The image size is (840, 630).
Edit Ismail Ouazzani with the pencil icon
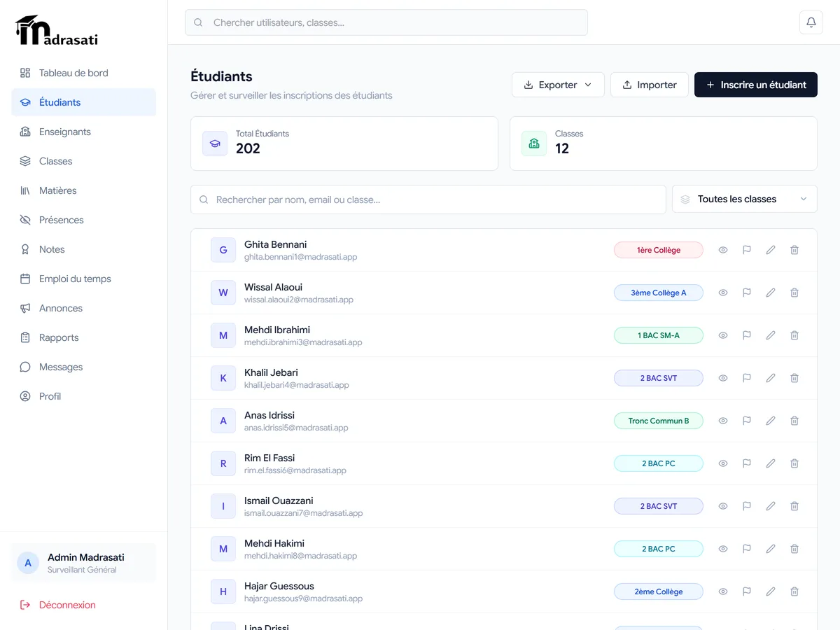coord(771,506)
